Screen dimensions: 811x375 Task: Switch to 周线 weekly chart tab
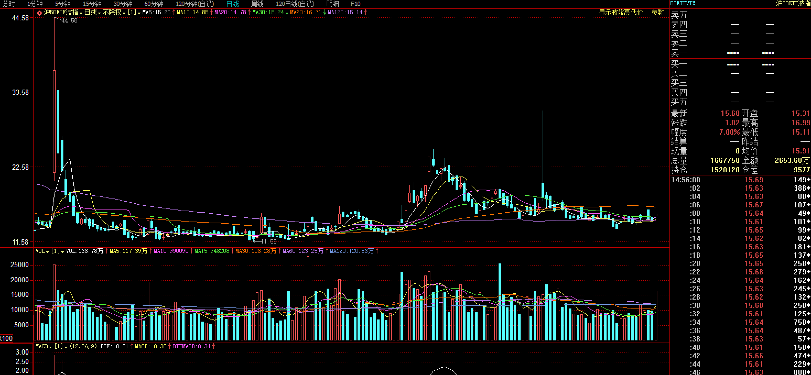(257, 4)
